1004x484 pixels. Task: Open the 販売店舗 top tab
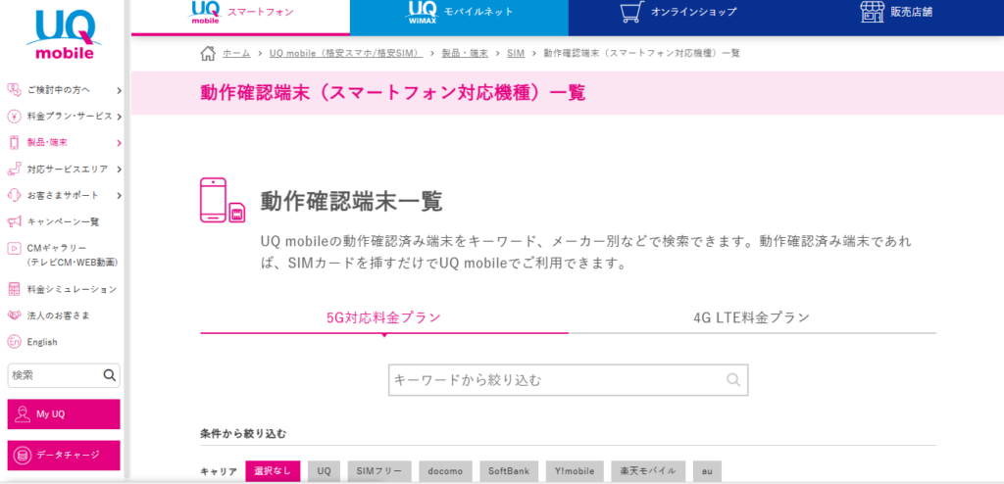coord(895,18)
